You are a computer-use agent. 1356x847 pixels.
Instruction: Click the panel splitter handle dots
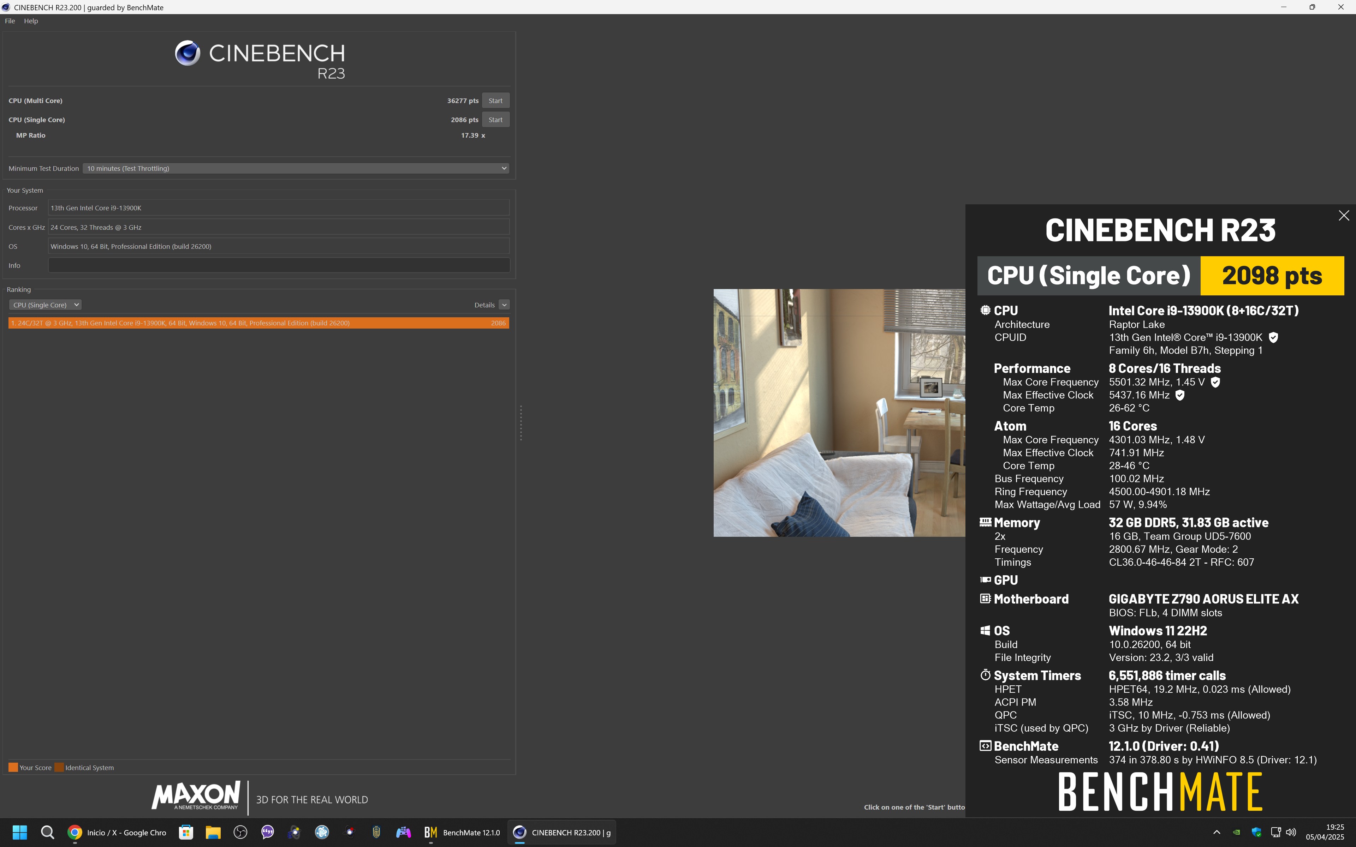click(521, 423)
